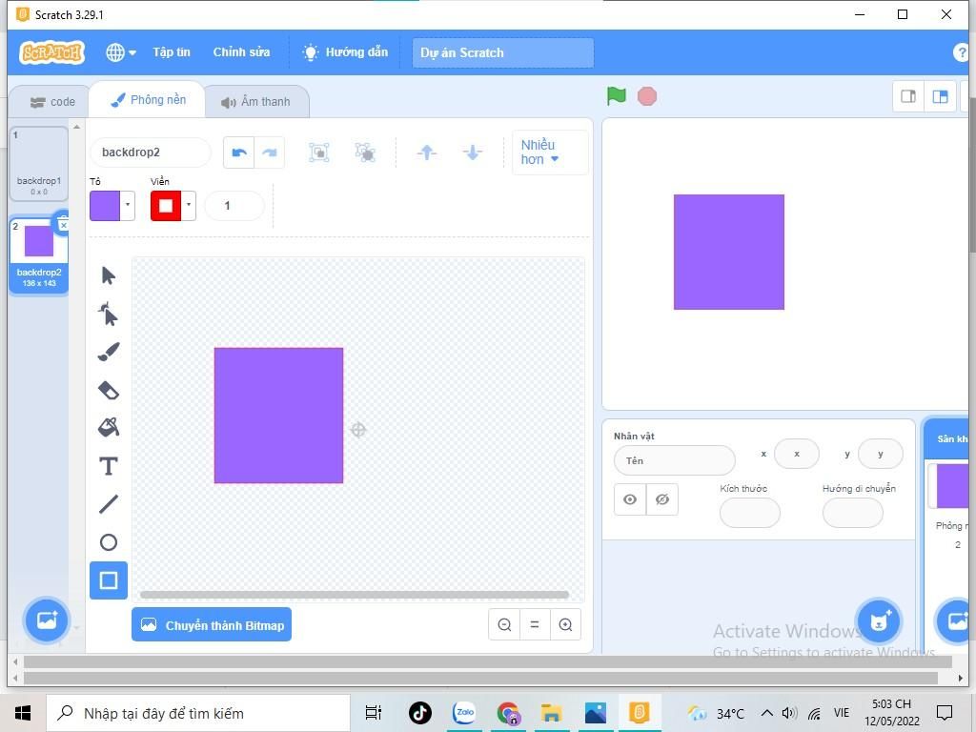Reset canvas zoom with equals button

(535, 624)
